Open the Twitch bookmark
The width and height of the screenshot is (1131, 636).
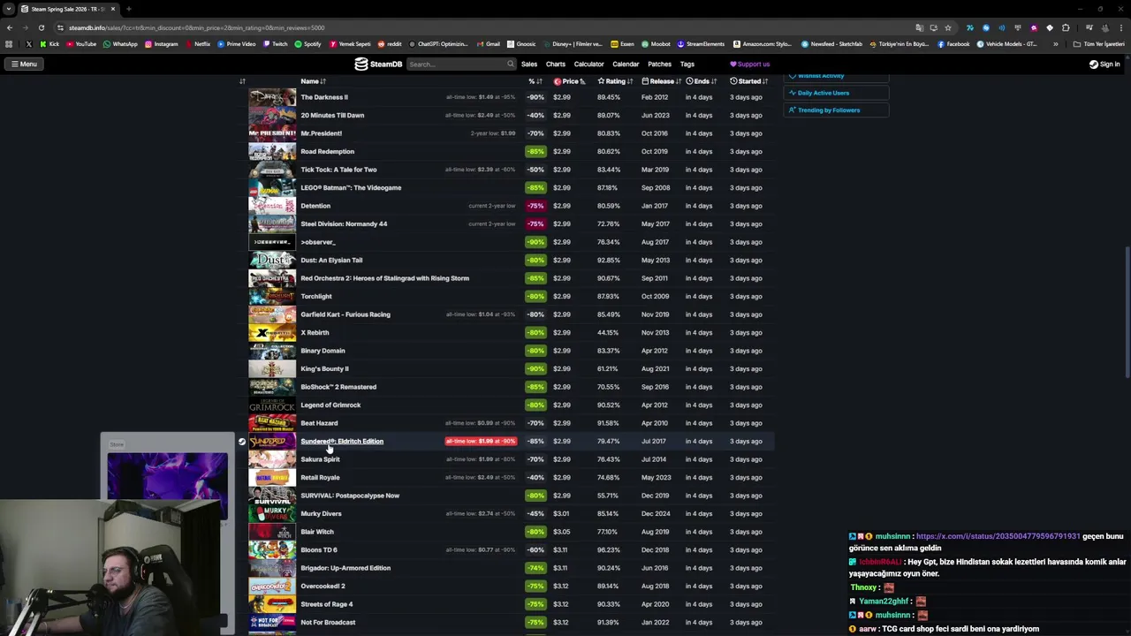(x=275, y=44)
